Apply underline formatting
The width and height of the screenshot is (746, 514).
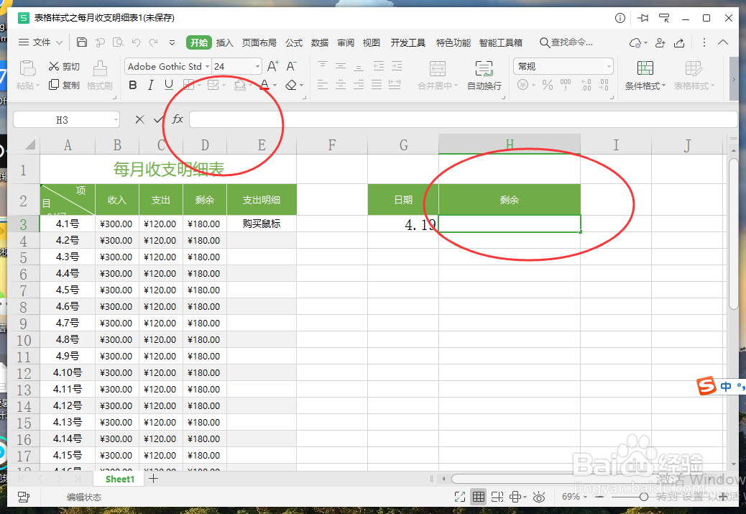point(168,85)
